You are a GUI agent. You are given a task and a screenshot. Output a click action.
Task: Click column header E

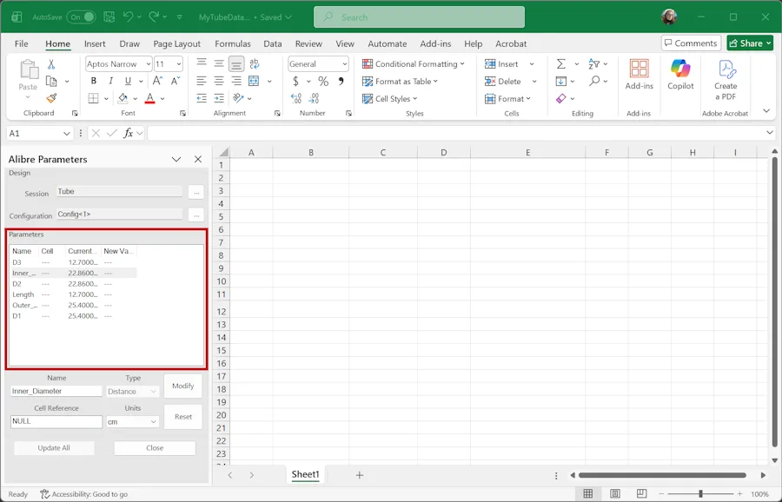527,153
